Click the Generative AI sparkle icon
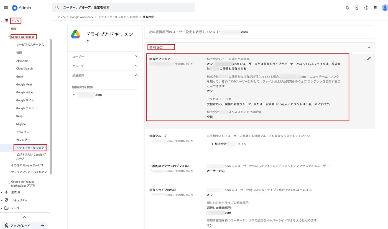The image size is (388, 229). [x=6, y=192]
